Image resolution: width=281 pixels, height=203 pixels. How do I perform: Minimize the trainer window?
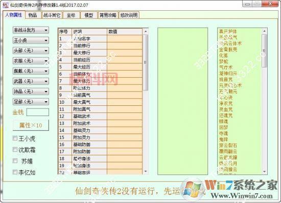pos(248,4)
